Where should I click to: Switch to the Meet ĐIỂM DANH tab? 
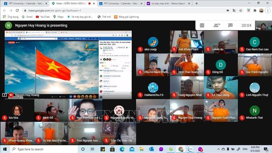[73, 3]
